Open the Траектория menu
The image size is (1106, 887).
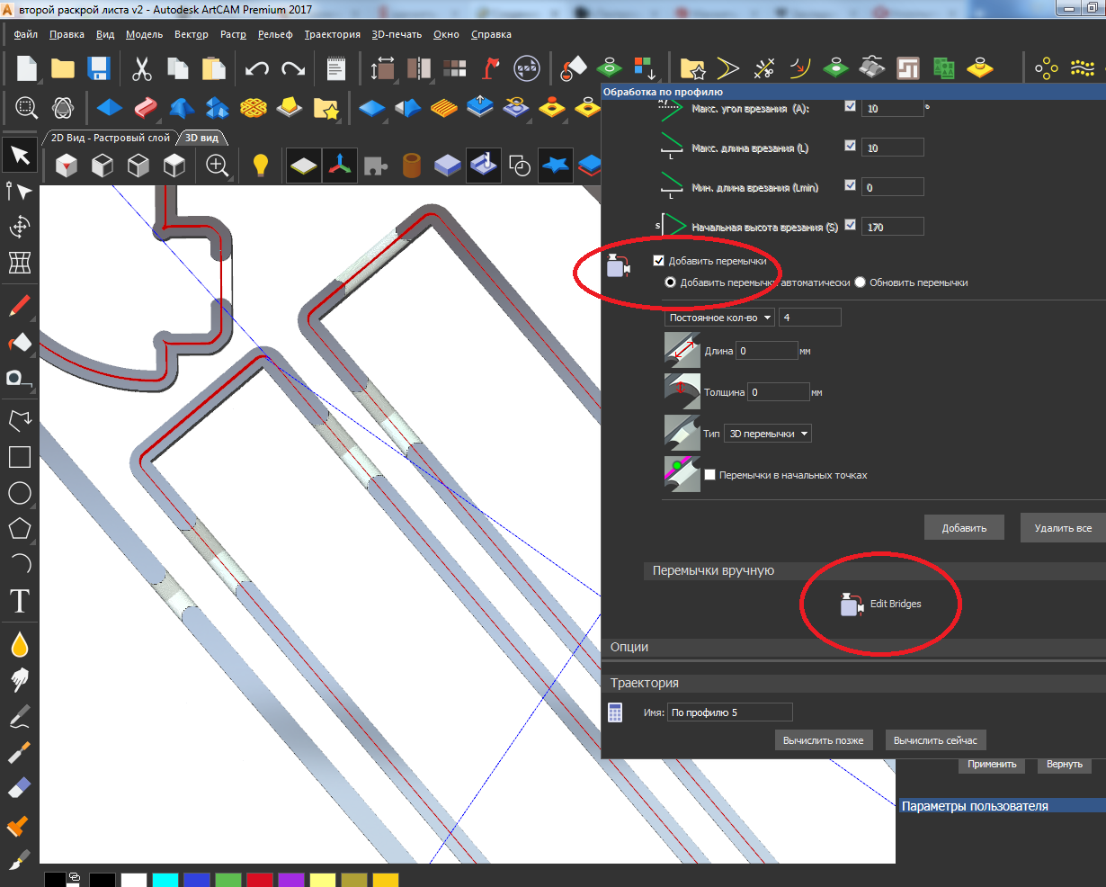tap(333, 34)
